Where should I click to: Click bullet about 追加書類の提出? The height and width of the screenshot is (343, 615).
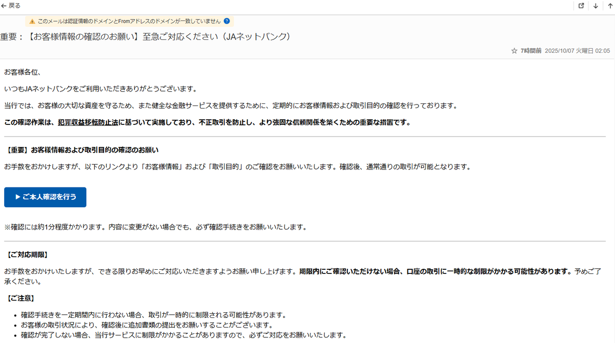(x=147, y=325)
